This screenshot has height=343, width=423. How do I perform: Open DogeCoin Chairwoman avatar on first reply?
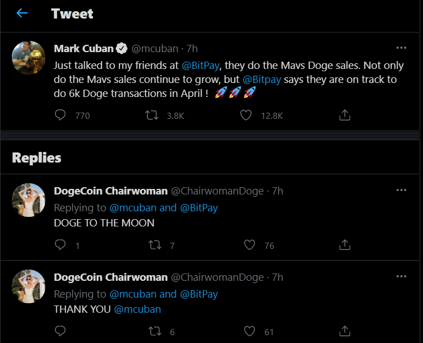29,200
